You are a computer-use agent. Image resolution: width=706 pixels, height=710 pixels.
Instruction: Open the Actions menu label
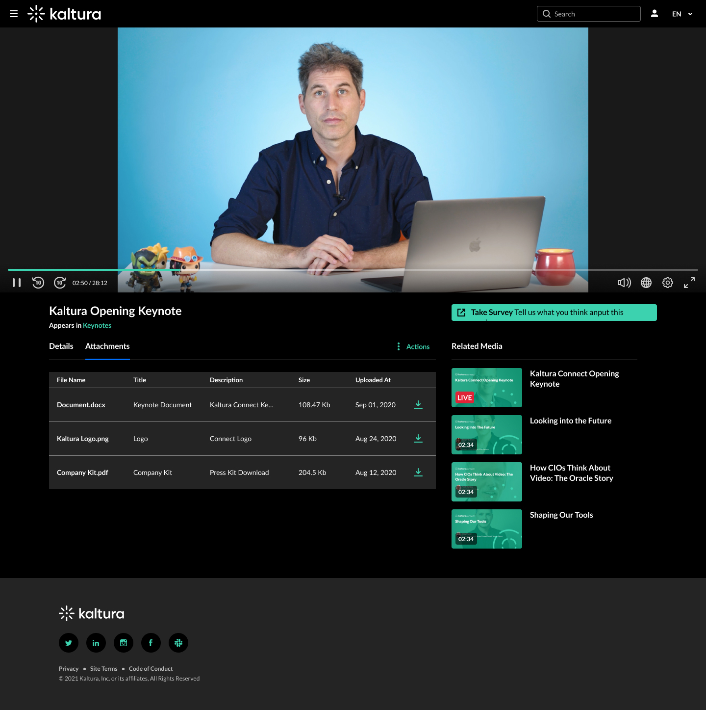coord(418,346)
